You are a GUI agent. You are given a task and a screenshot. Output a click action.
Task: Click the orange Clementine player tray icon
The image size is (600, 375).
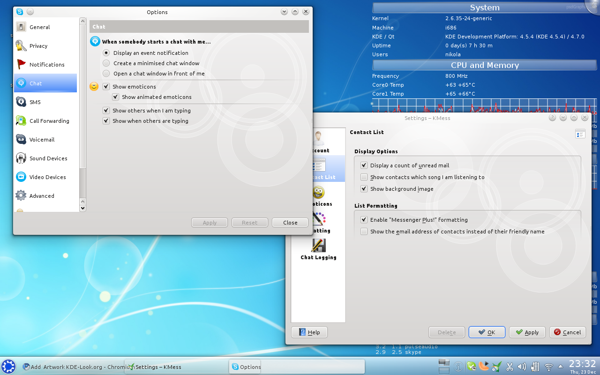(484, 366)
